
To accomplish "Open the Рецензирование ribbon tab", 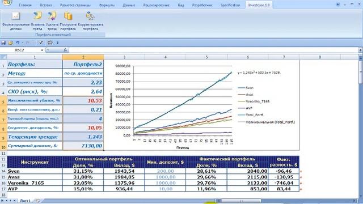I will click(x=157, y=5).
